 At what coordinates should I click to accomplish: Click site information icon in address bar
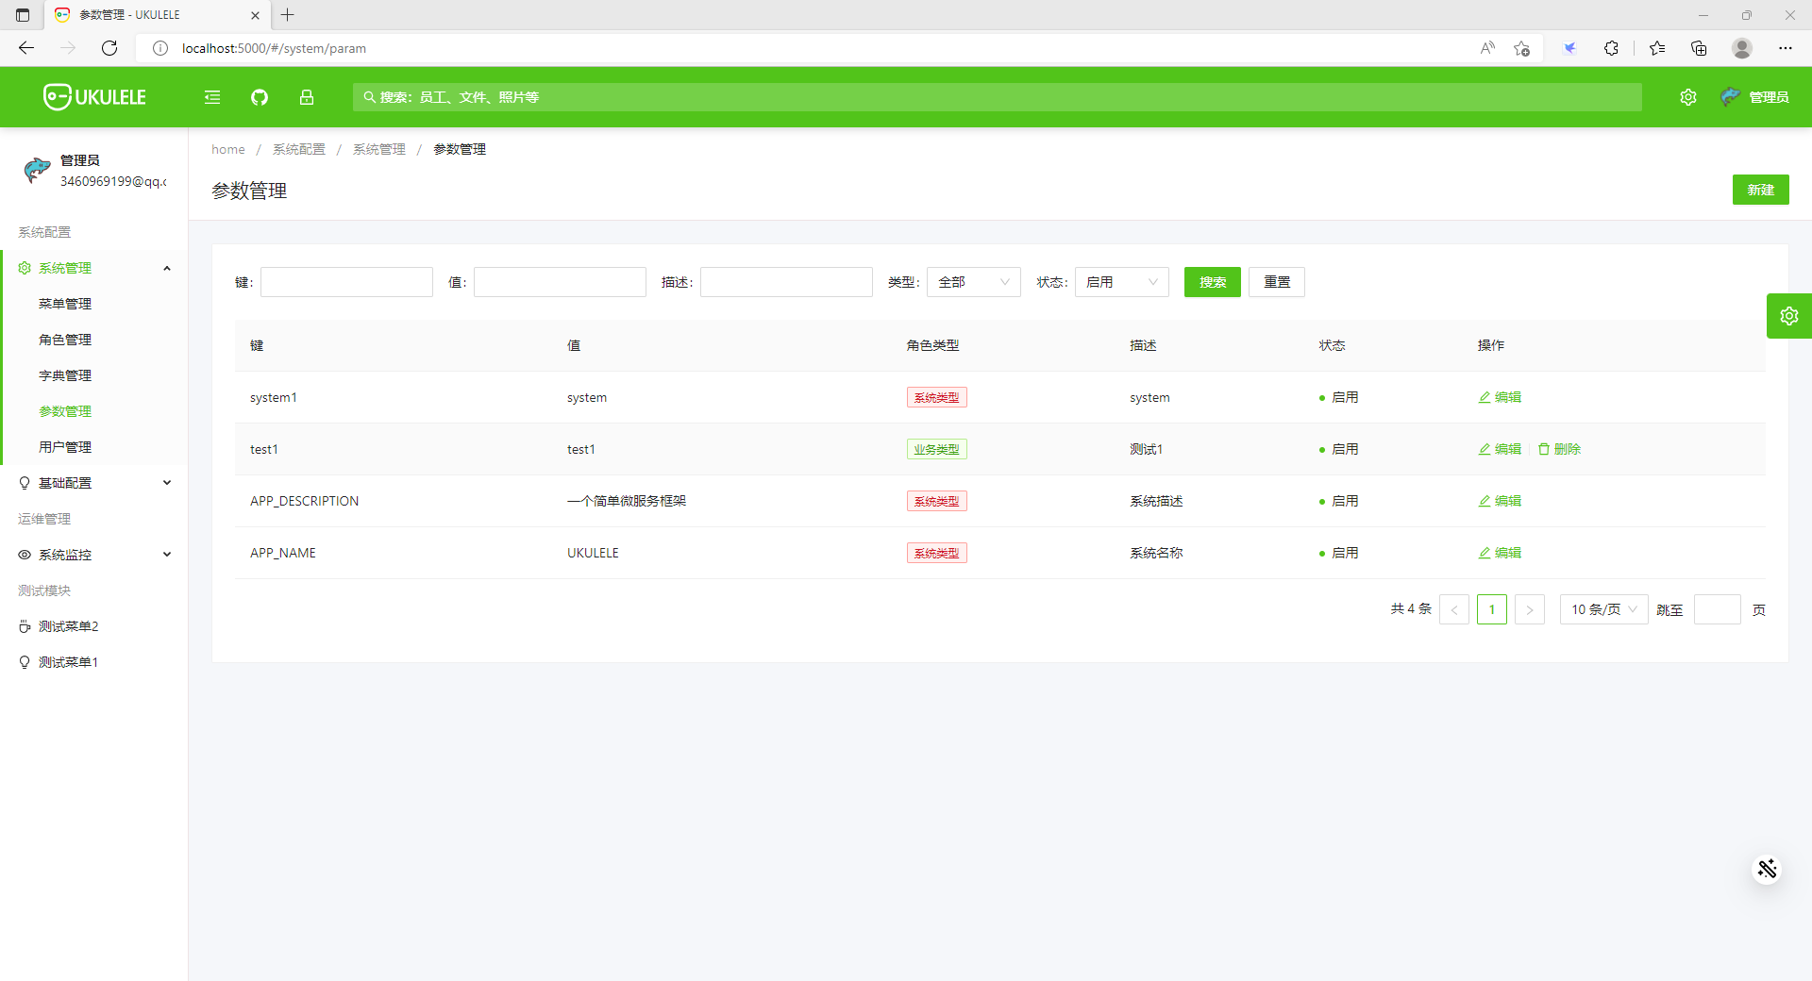(x=160, y=48)
